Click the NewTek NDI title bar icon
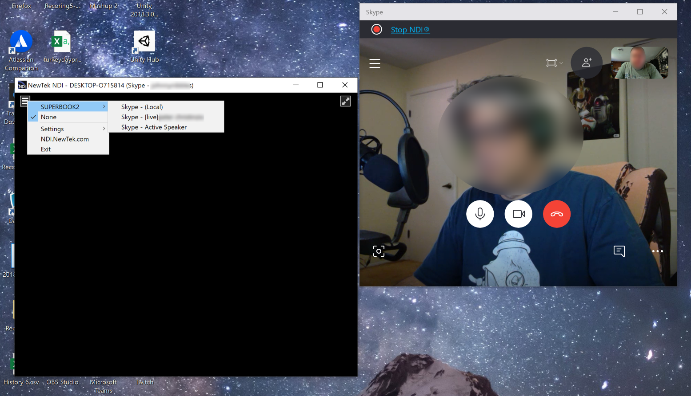The width and height of the screenshot is (691, 396). click(x=22, y=85)
